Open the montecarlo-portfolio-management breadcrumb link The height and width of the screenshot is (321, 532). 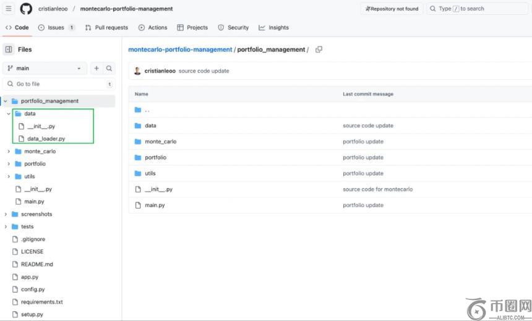(180, 49)
